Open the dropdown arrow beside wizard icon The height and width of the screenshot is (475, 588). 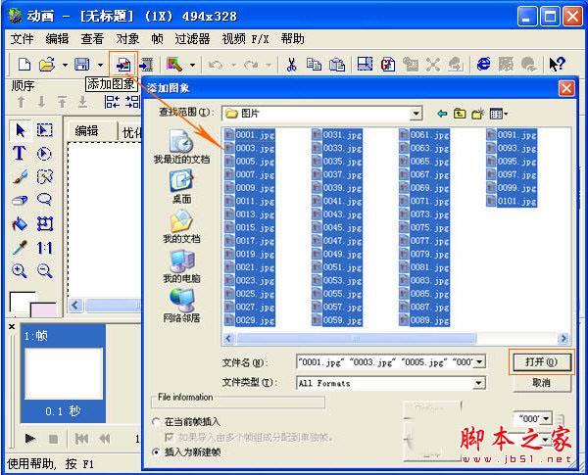coord(192,66)
